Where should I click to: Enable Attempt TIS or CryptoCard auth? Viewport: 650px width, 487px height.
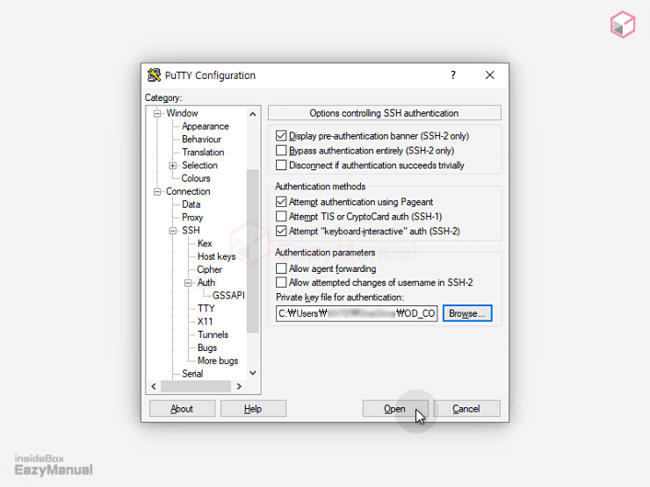pos(281,216)
